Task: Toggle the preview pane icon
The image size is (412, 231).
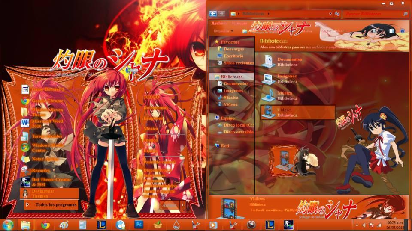Action: point(392,31)
